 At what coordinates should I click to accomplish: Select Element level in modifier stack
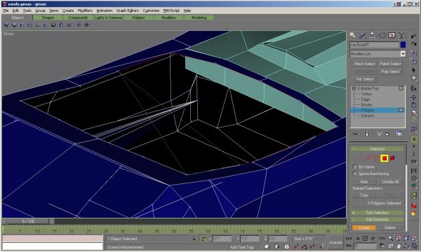click(x=368, y=115)
